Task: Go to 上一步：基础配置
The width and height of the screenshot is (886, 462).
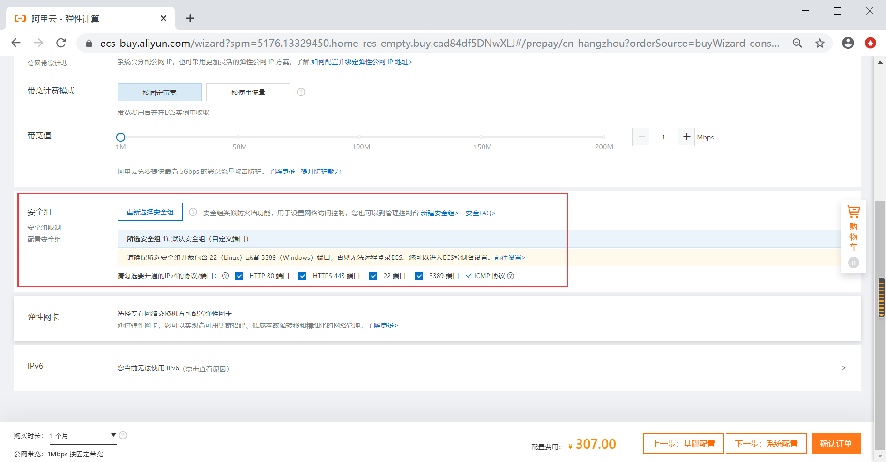Action: click(x=684, y=443)
